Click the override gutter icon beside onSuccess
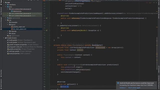 tap(47, 18)
